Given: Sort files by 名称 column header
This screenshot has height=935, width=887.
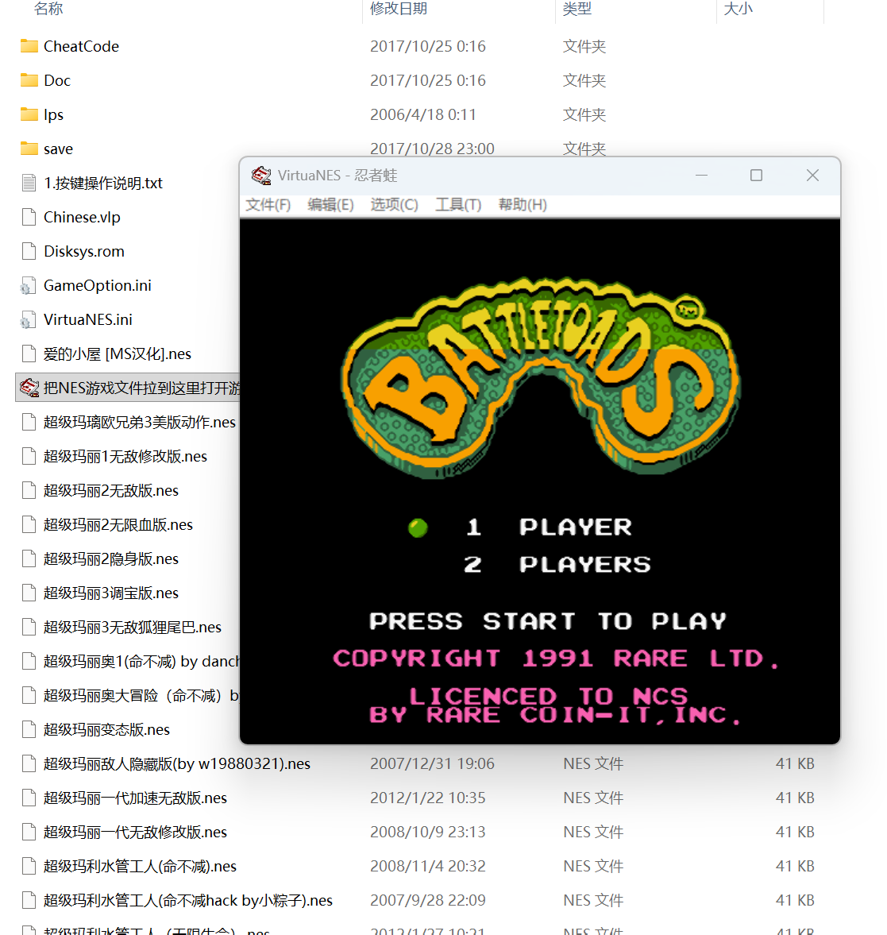Looking at the screenshot, I should (x=49, y=9).
